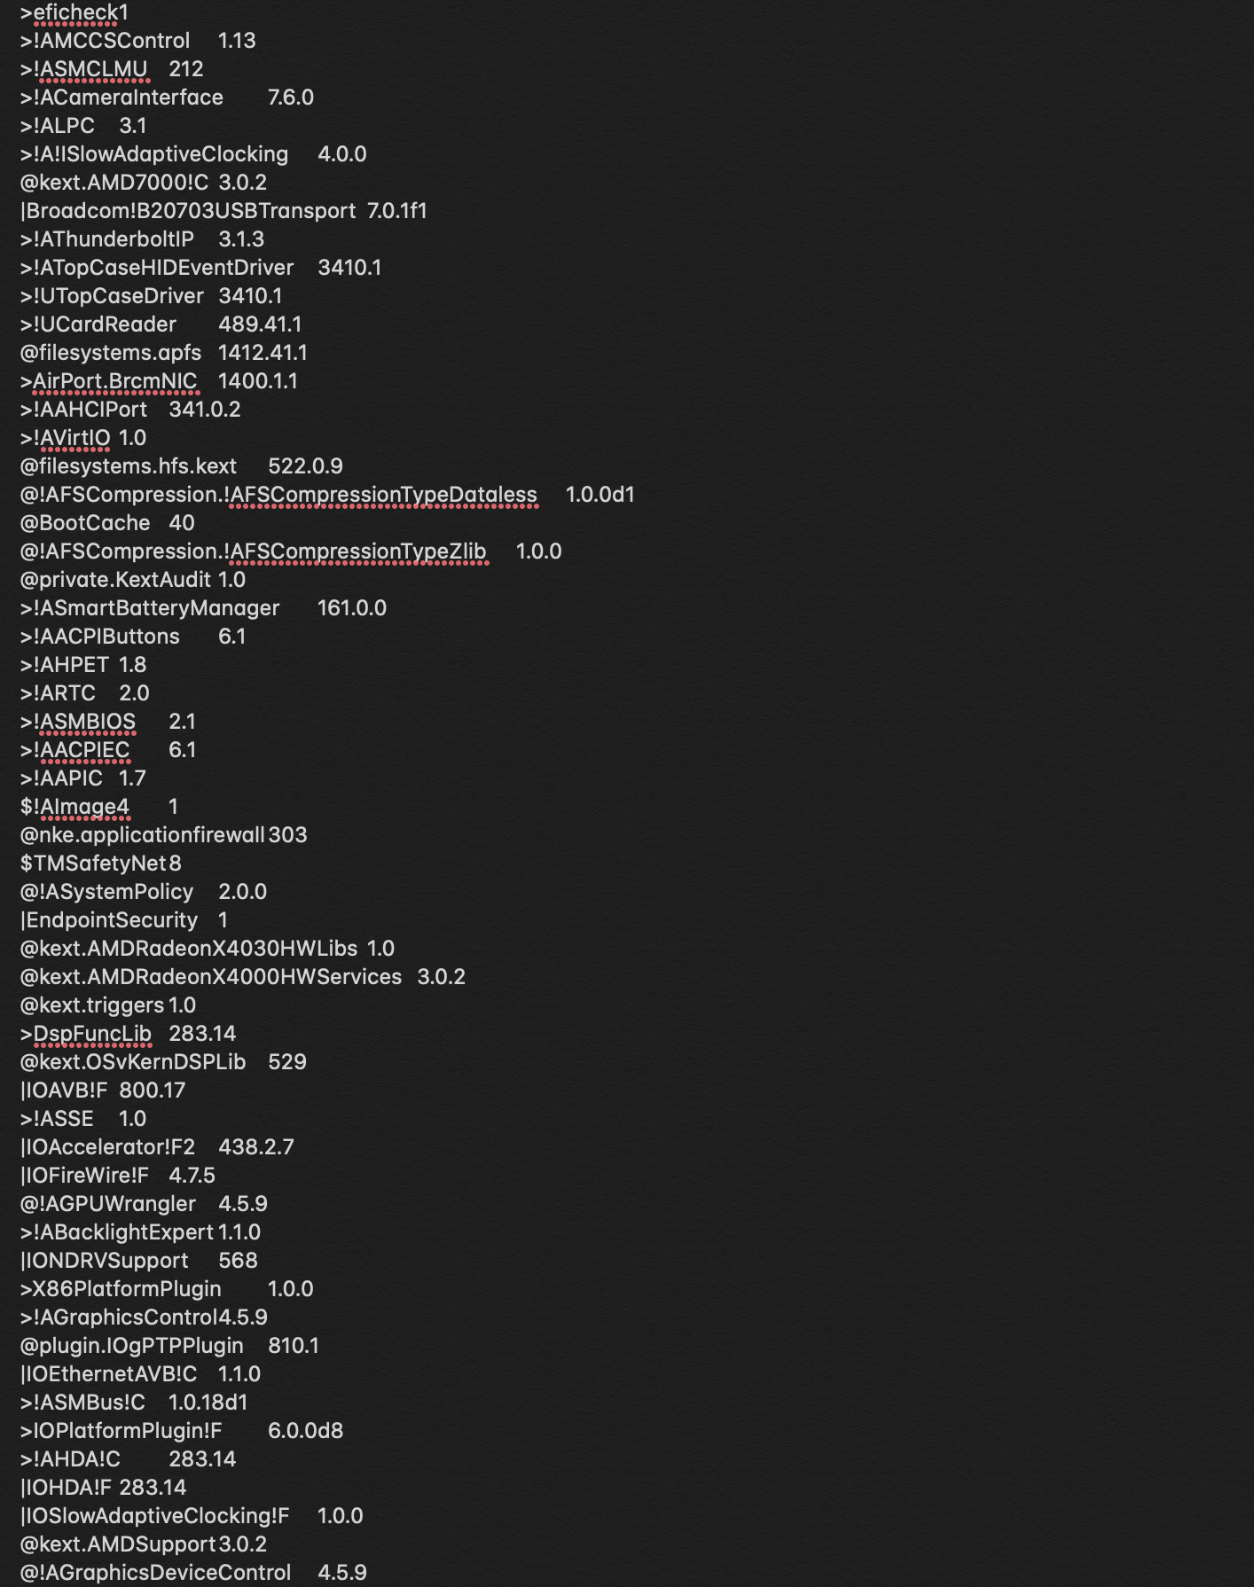Click the EndpointSecurity line
1254x1587 pixels.
pos(112,920)
